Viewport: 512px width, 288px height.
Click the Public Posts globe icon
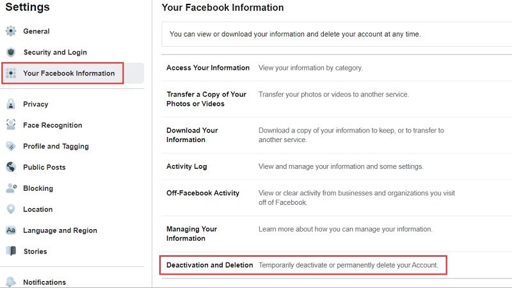coord(11,168)
